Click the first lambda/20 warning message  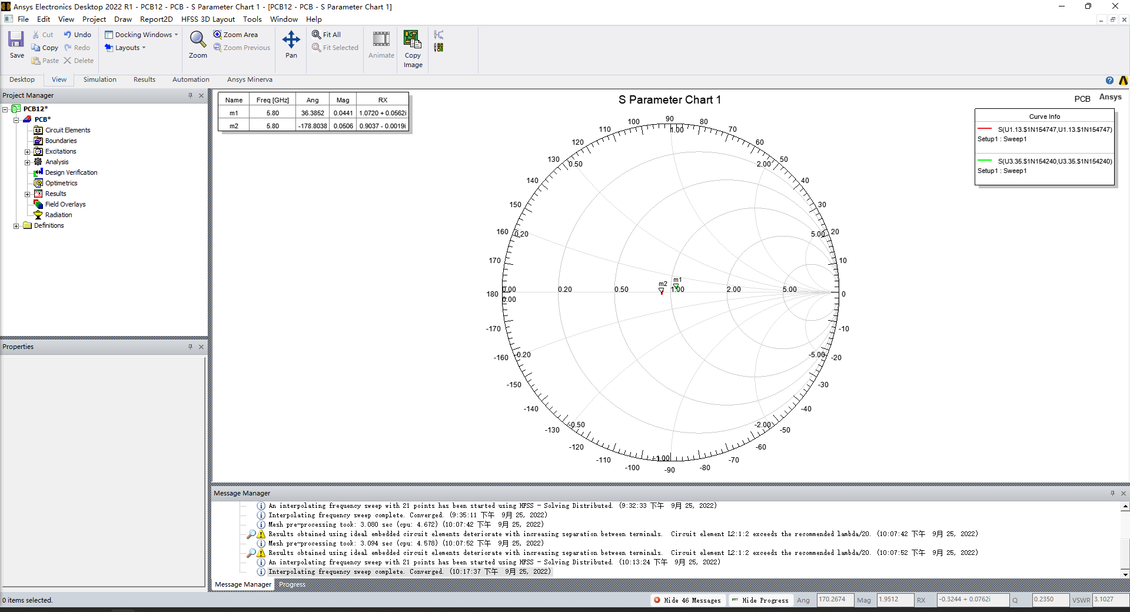623,534
